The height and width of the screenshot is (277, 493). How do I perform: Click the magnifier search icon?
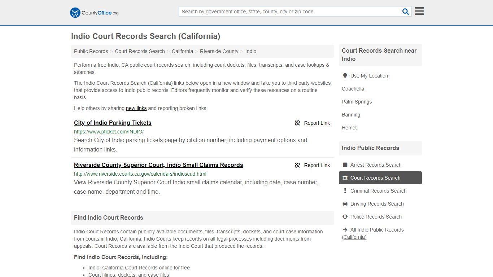coord(406,12)
